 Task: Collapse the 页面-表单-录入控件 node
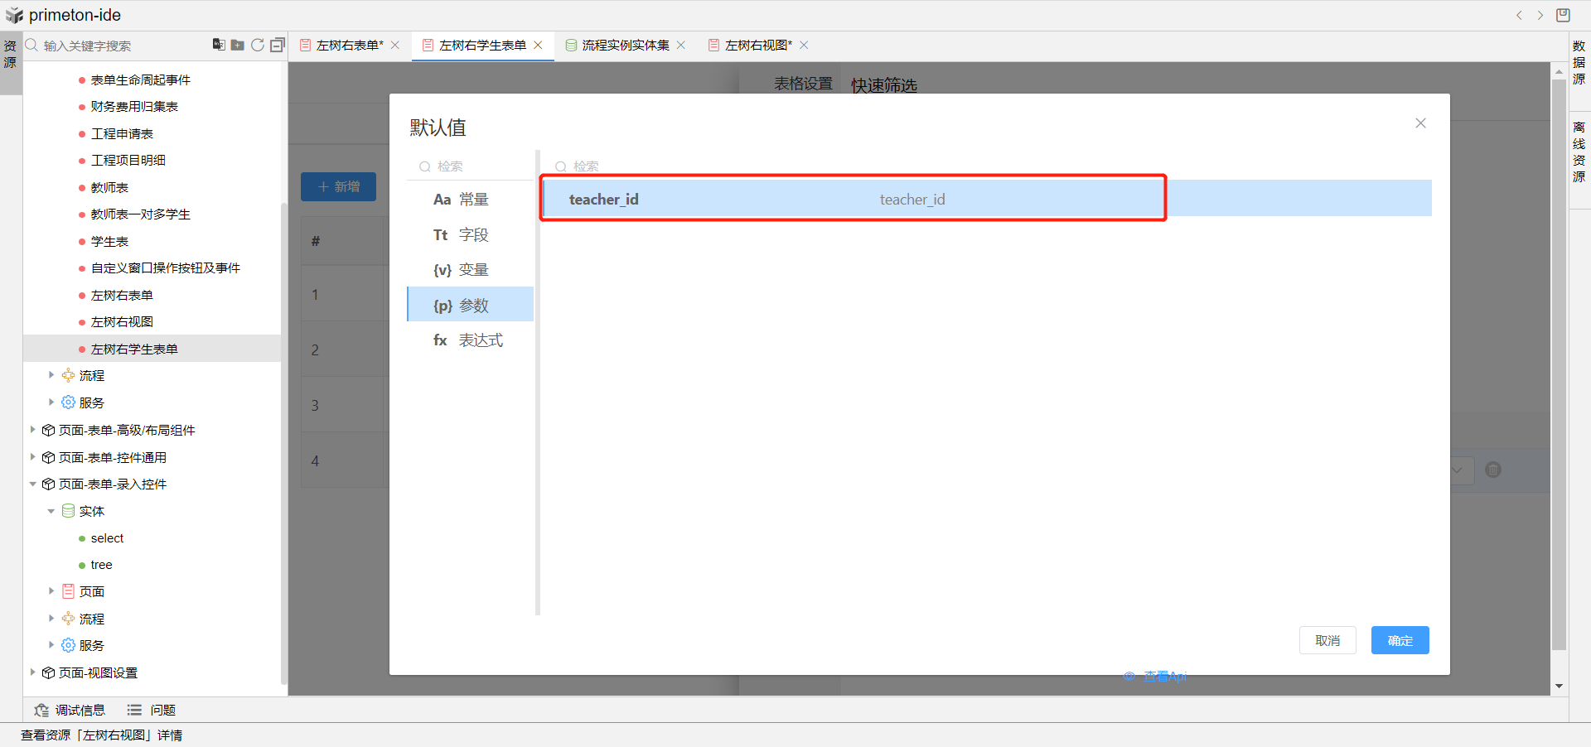point(32,484)
